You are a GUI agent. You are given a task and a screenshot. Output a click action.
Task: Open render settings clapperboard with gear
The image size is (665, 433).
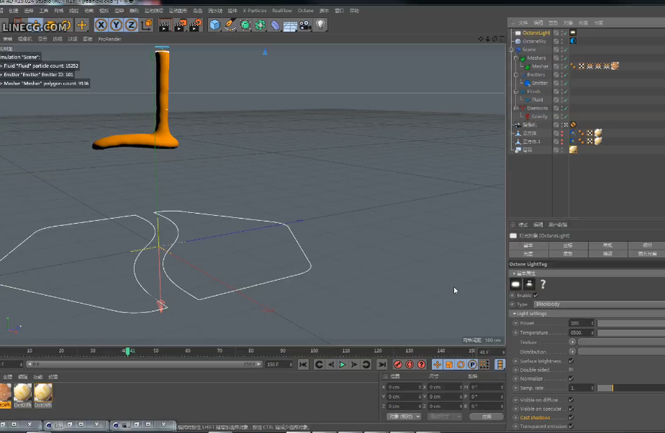coord(195,25)
